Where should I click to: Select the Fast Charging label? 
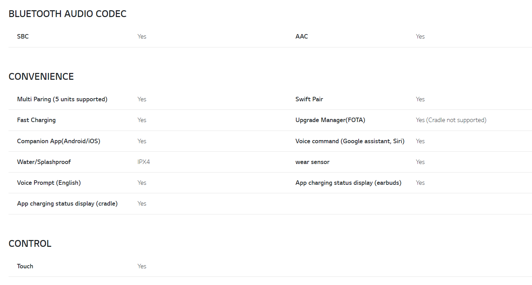coord(36,120)
